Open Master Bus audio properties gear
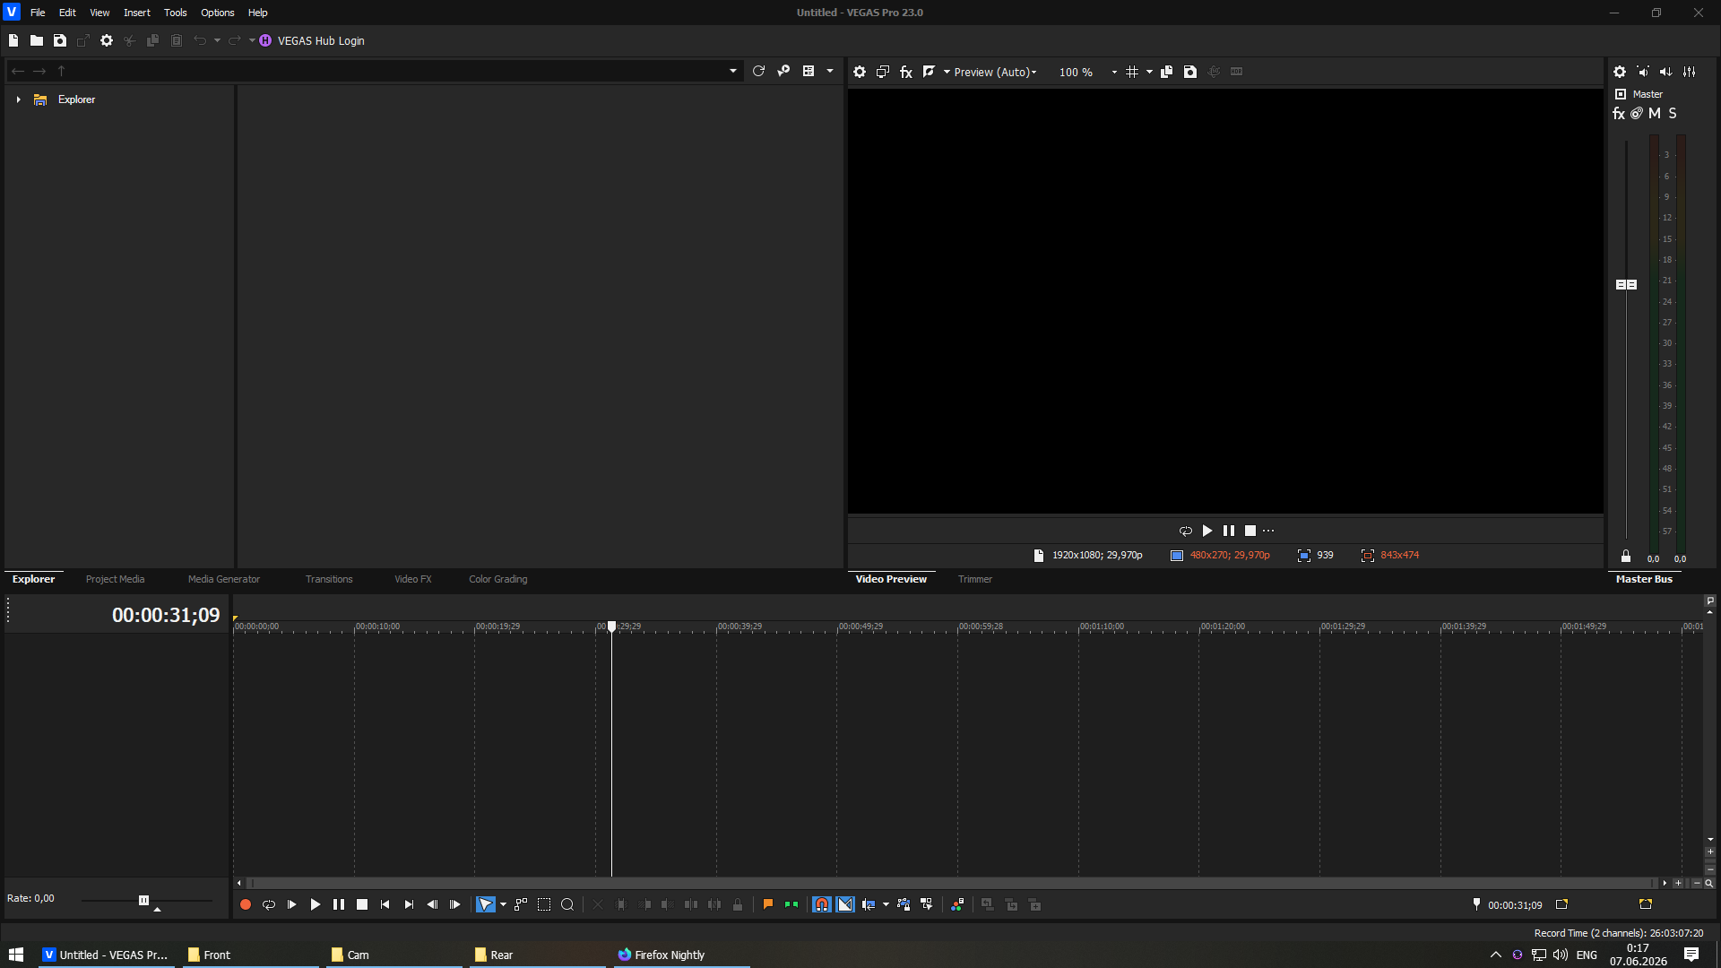1721x968 pixels. [1620, 72]
